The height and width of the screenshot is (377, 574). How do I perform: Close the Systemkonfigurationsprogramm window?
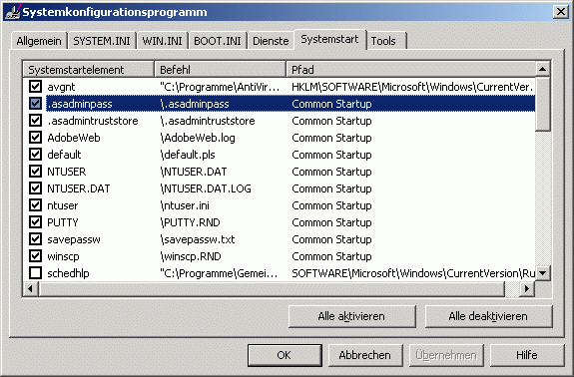(561, 12)
